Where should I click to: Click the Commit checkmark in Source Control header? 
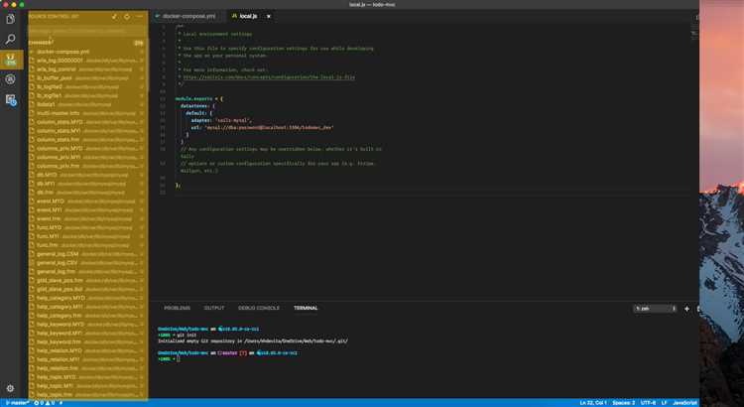tap(114, 17)
